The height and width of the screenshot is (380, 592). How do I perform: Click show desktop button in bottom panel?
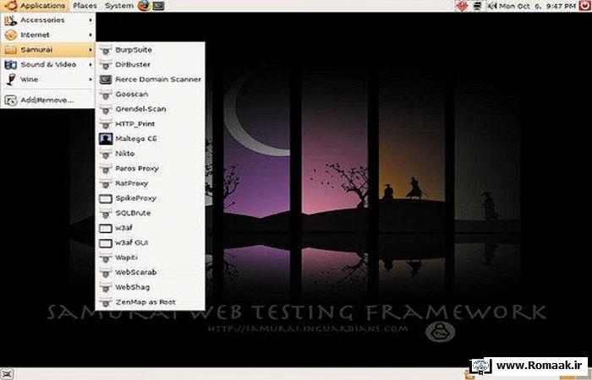point(7,375)
